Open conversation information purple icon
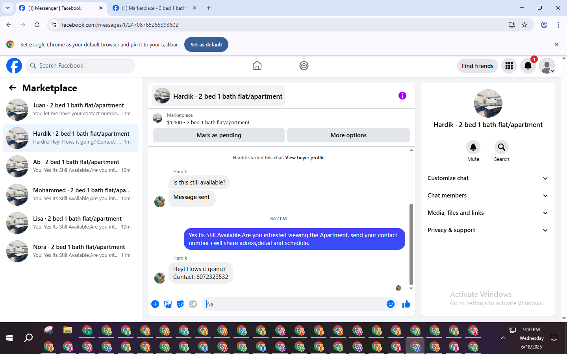The height and width of the screenshot is (354, 567). [402, 96]
